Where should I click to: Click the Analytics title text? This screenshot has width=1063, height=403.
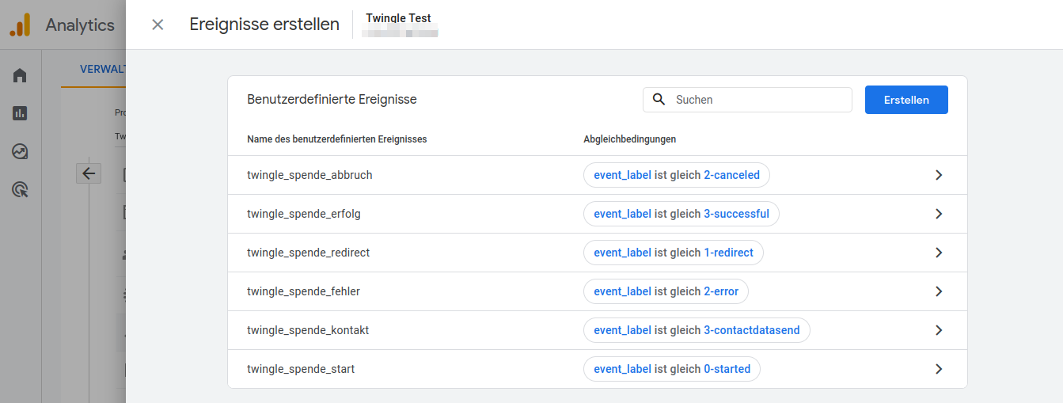point(80,25)
